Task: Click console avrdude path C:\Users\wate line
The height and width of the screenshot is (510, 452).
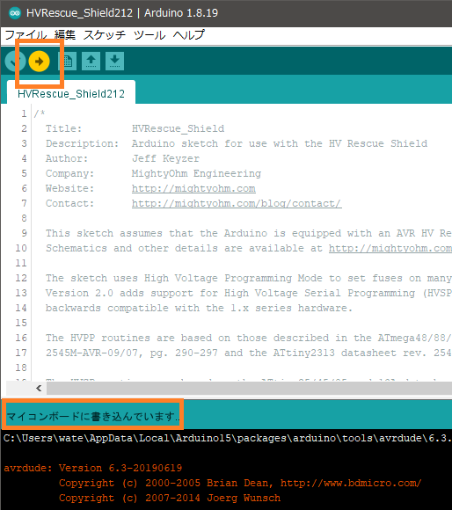Action: [228, 438]
